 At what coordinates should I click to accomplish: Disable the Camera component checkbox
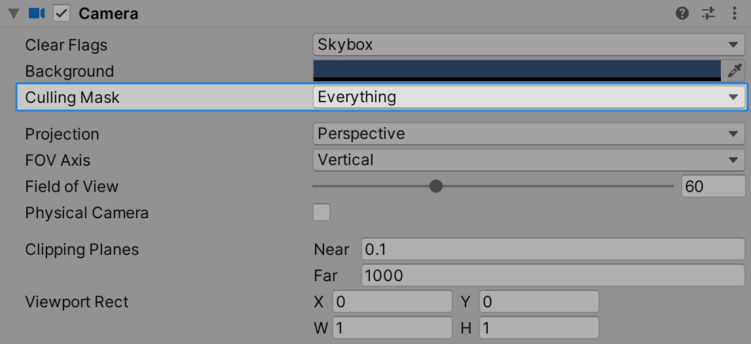[62, 13]
